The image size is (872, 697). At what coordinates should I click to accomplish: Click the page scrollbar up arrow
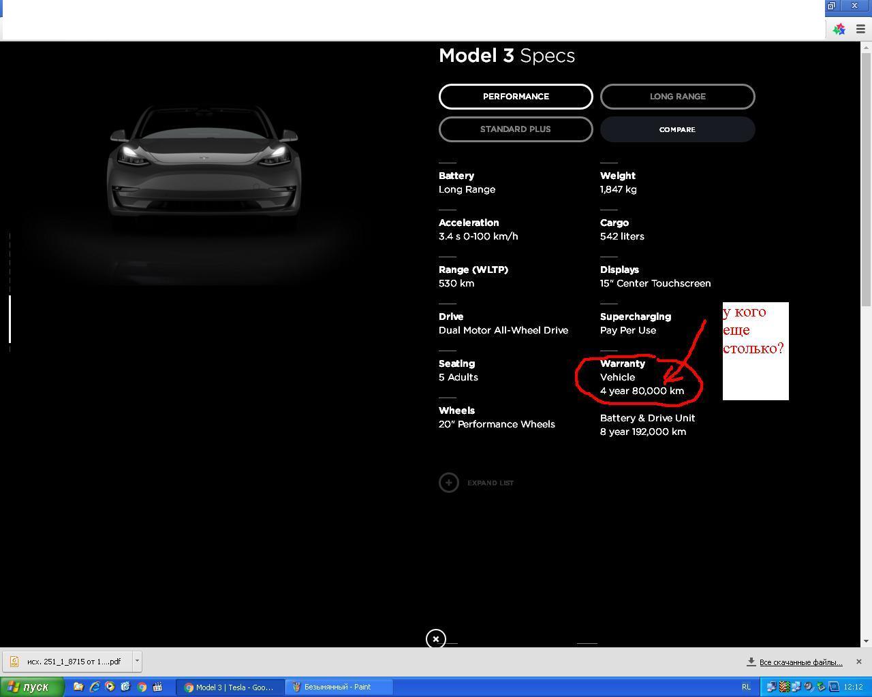(x=867, y=47)
